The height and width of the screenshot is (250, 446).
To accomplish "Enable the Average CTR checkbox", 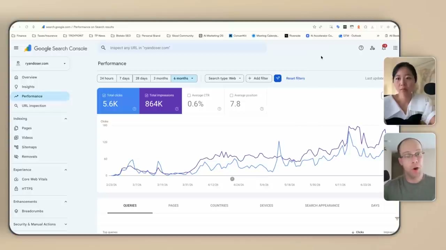I will [x=189, y=95].
